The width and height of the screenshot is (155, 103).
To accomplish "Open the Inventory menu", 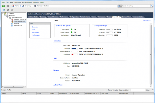I will (17, 2).
